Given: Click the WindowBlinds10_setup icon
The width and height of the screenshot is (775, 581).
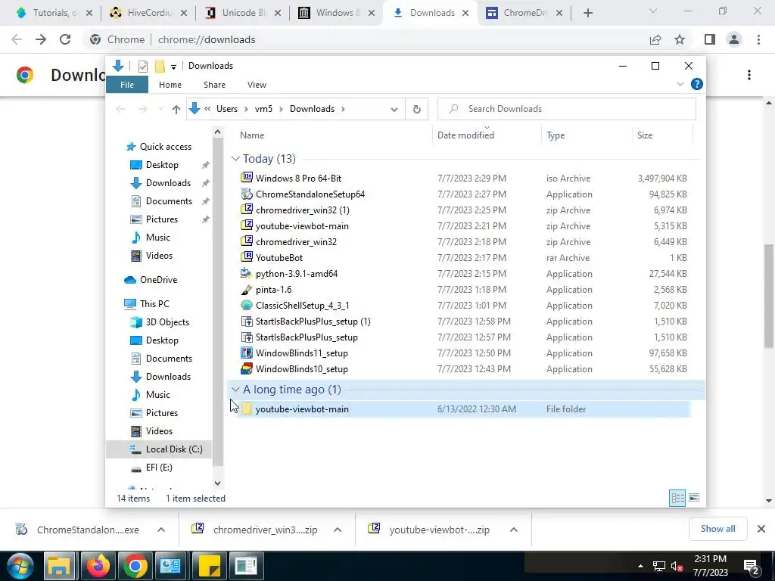Looking at the screenshot, I should point(246,368).
